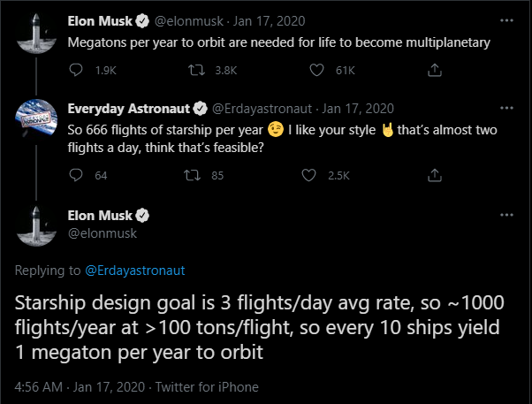532x404 pixels.
Task: Share the Megatons per year tweet
Action: pyautogui.click(x=434, y=69)
